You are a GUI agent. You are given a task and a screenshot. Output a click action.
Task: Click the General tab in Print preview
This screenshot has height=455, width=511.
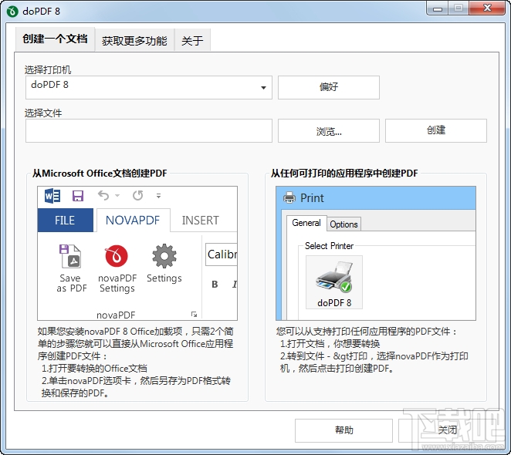click(x=306, y=223)
